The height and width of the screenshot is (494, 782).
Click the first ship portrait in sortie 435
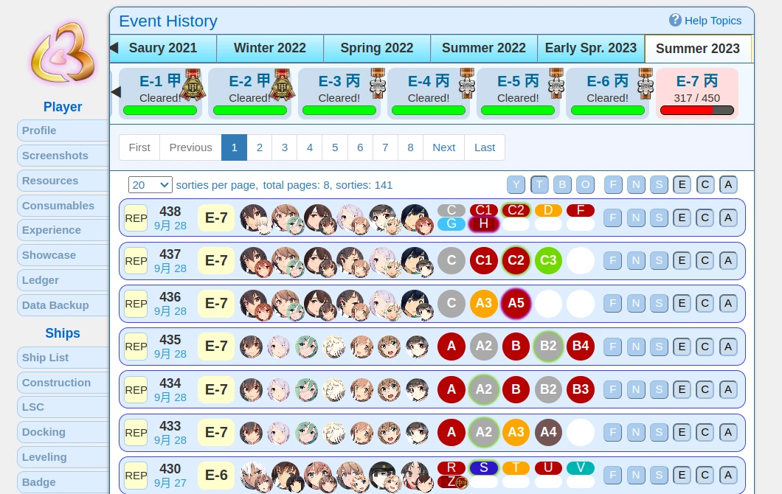251,347
